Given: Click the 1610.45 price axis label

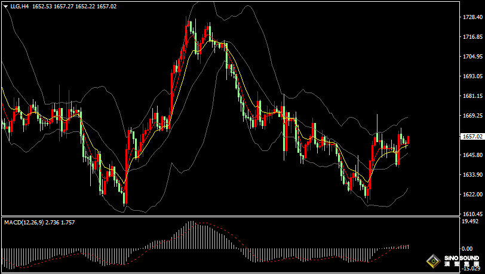Looking at the screenshot, I should (472, 213).
